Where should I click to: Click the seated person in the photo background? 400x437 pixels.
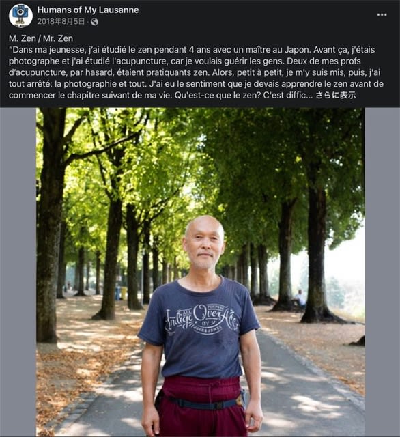click(299, 298)
